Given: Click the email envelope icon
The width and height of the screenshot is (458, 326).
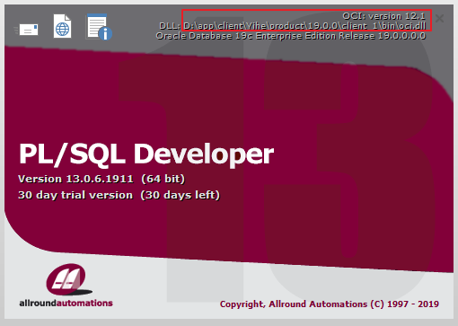Looking at the screenshot, I should (26, 30).
